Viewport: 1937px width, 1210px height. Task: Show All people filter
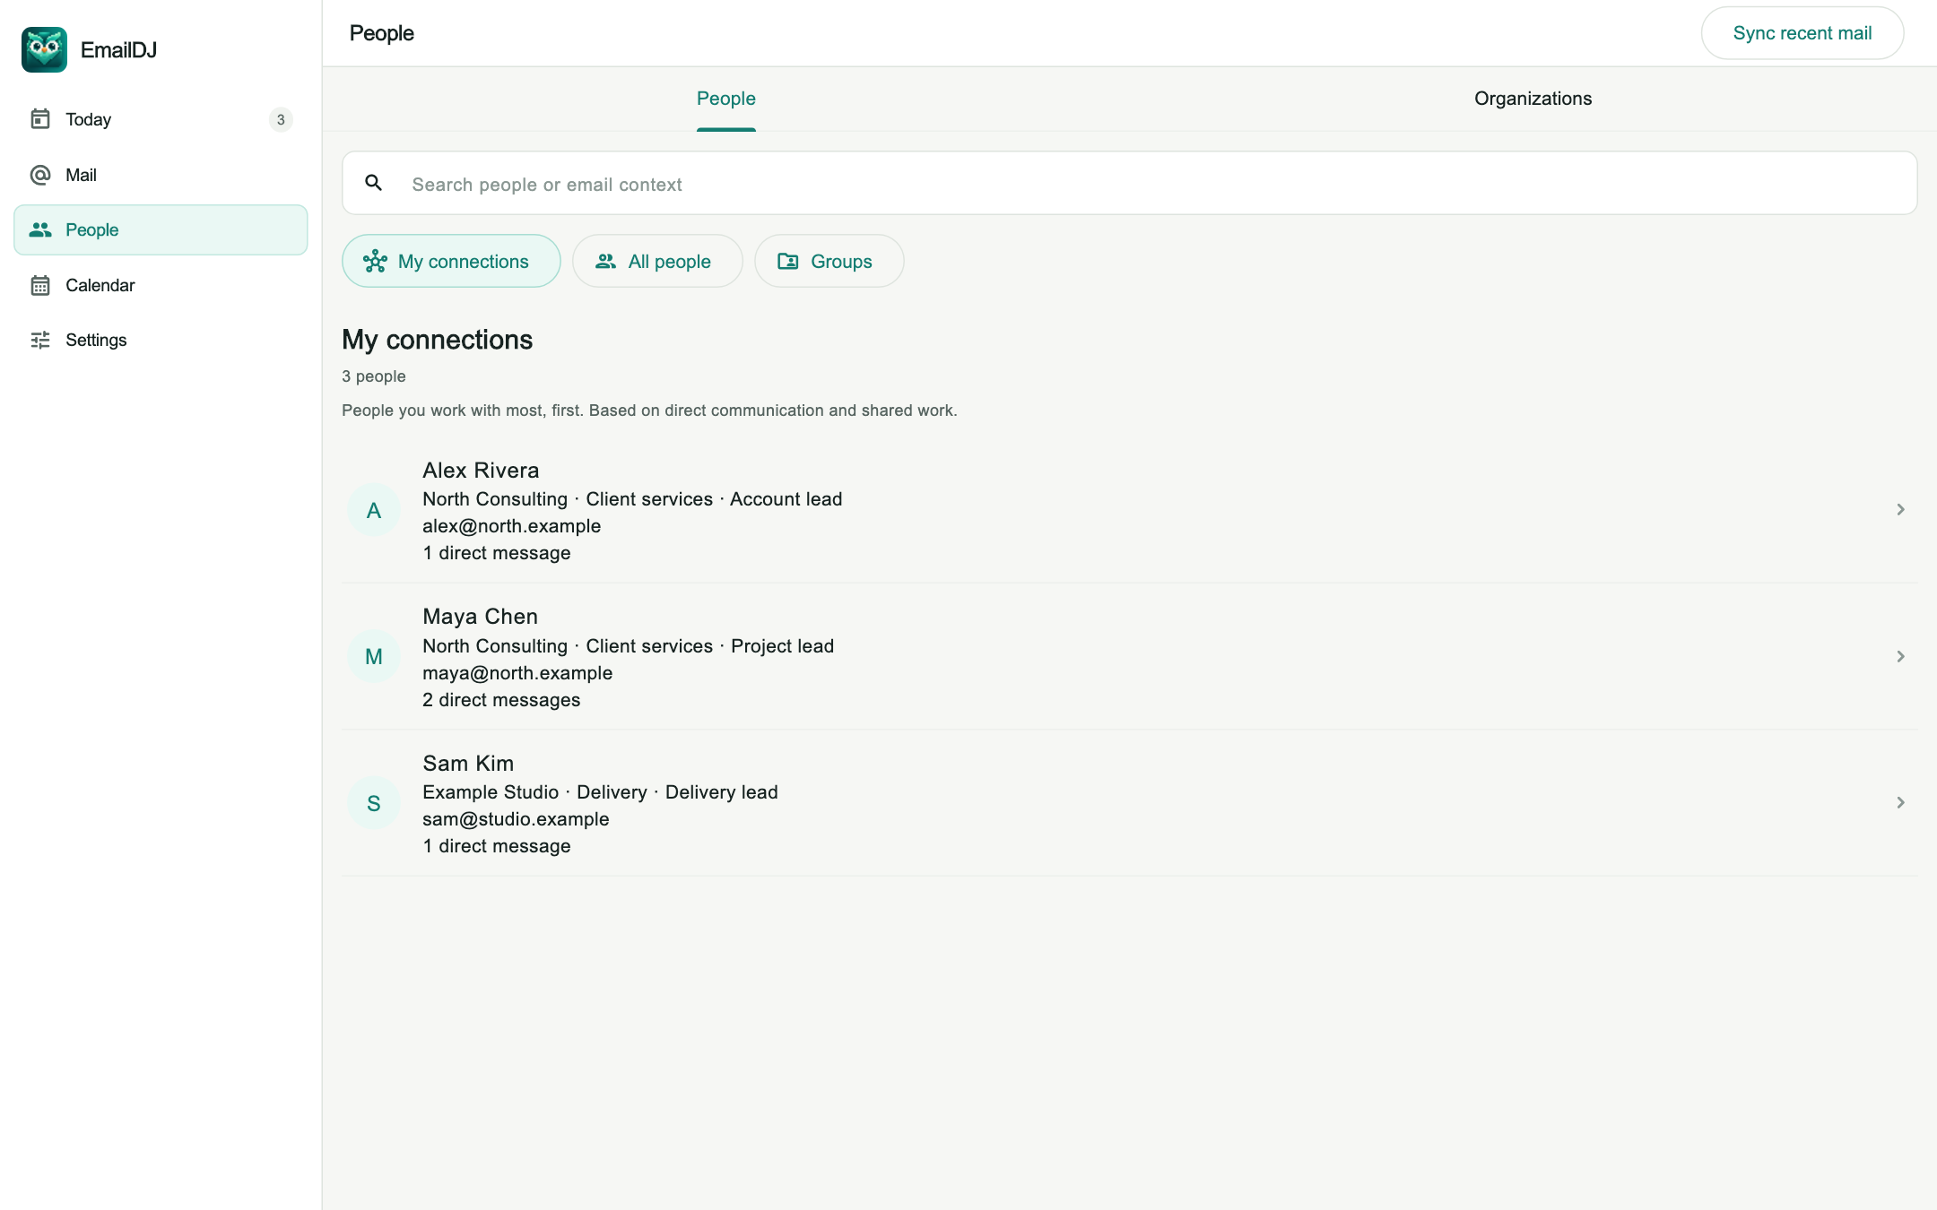tap(657, 261)
